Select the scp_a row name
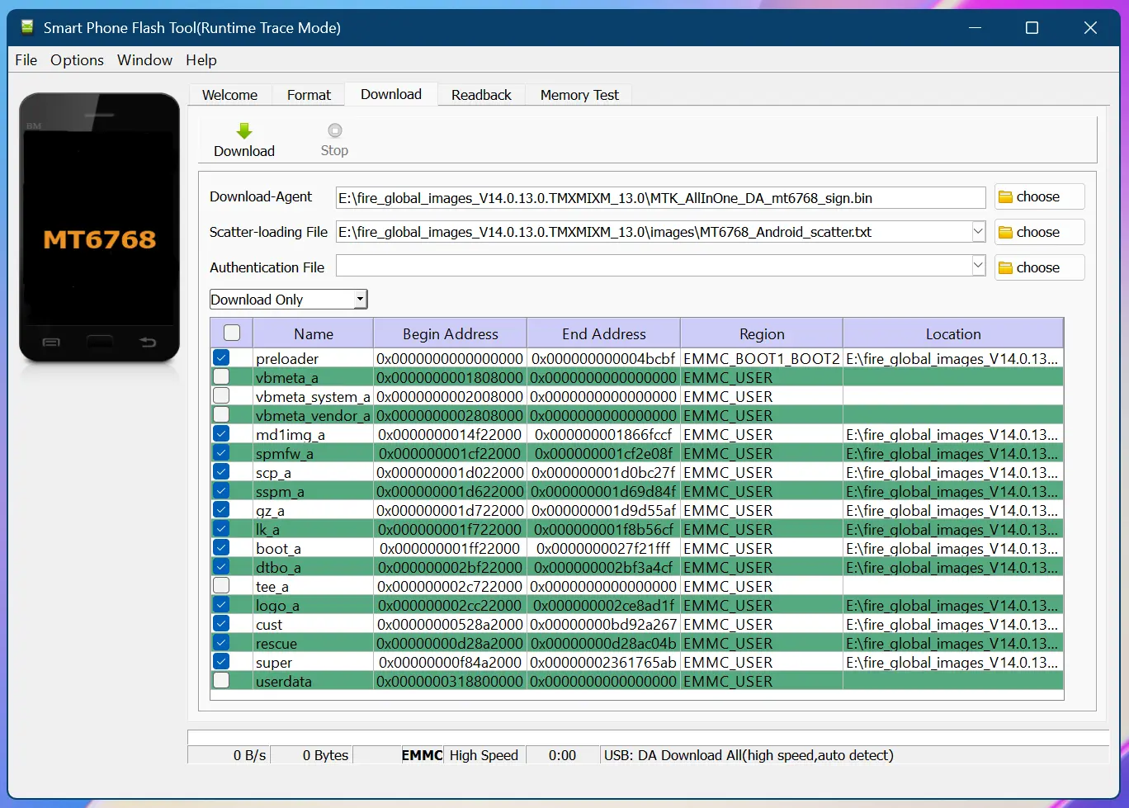 273,472
